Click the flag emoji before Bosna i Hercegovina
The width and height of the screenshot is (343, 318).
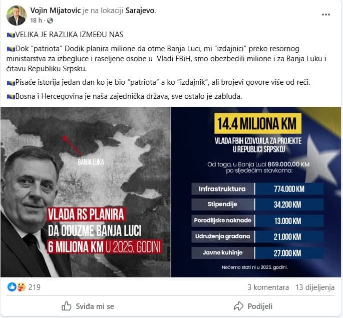tap(11, 97)
